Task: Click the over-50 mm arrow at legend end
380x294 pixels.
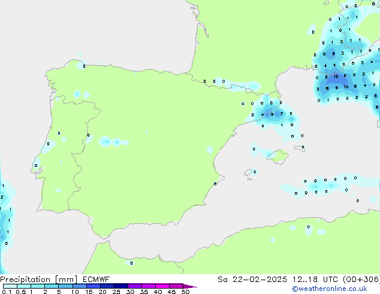Action: [x=190, y=286]
